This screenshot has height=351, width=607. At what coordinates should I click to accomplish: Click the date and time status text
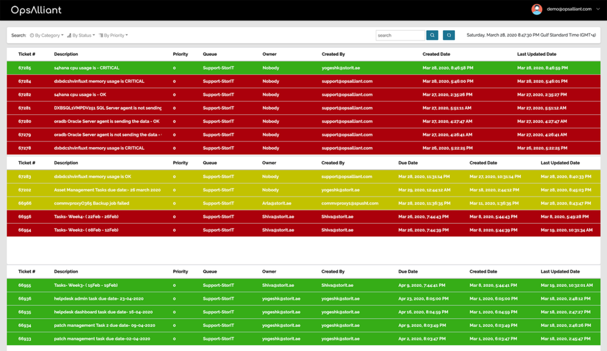(531, 35)
